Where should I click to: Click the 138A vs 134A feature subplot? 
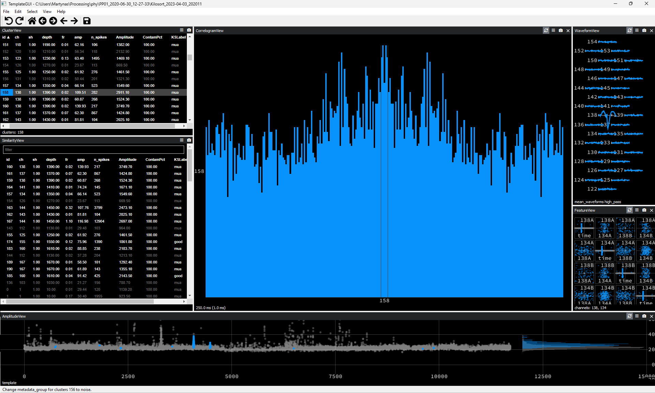pos(605,228)
